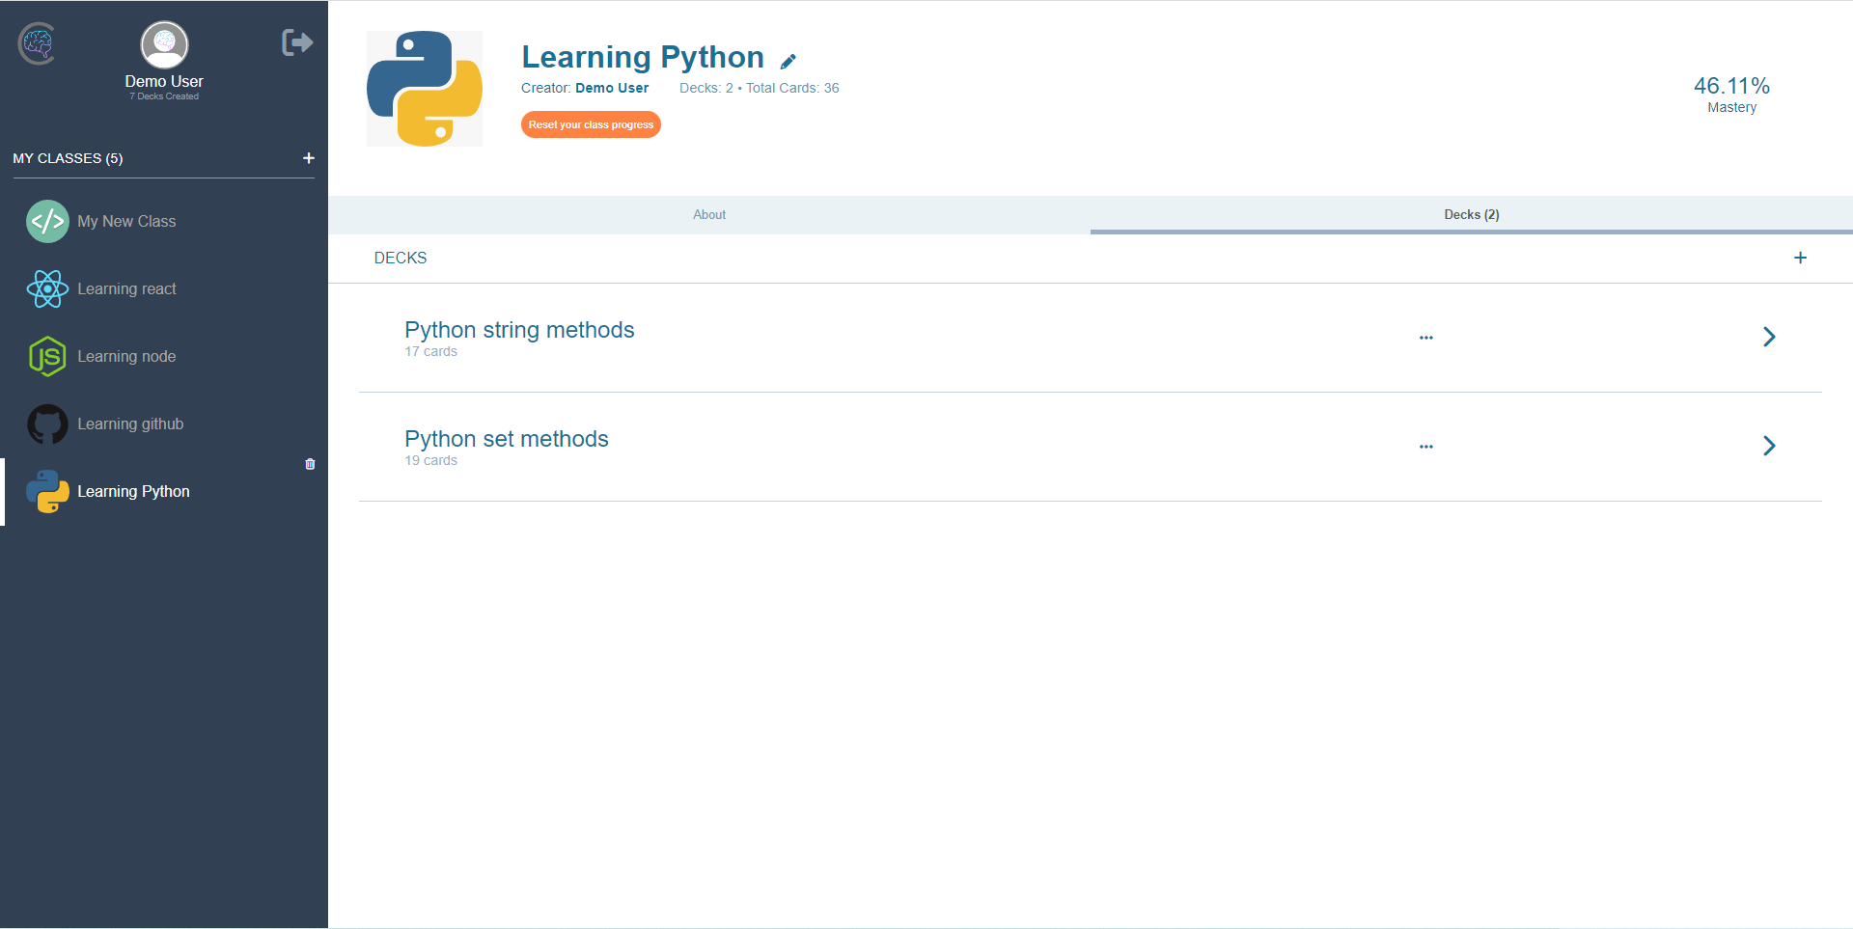Click the Python logo next to Learning Python title
The height and width of the screenshot is (929, 1853).
coord(424,88)
